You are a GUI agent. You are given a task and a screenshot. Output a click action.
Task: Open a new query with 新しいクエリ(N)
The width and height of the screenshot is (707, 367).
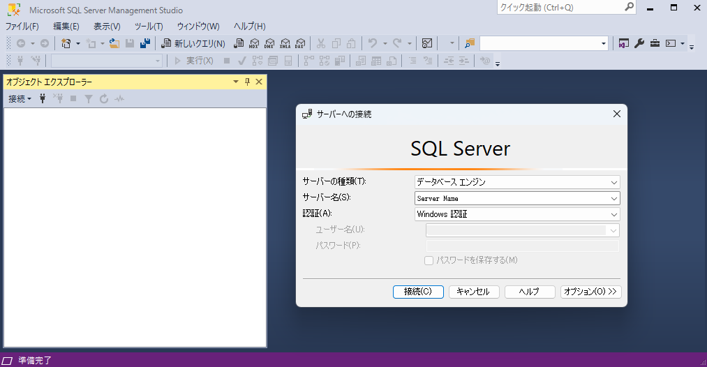pyautogui.click(x=193, y=43)
